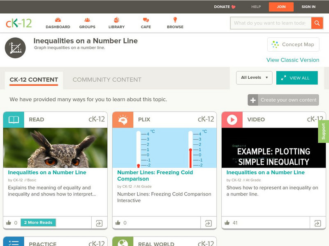Click the Join button

click(281, 7)
